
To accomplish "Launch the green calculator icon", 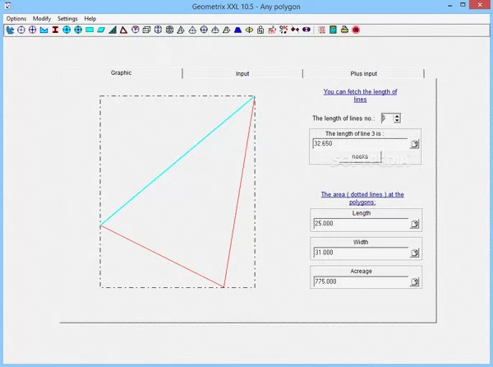I will pos(333,30).
